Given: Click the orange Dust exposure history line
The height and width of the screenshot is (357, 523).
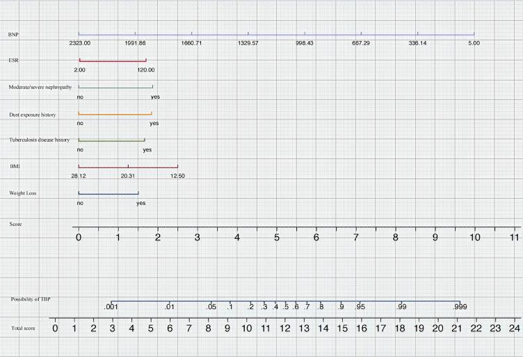Looking at the screenshot, I should click(115, 114).
